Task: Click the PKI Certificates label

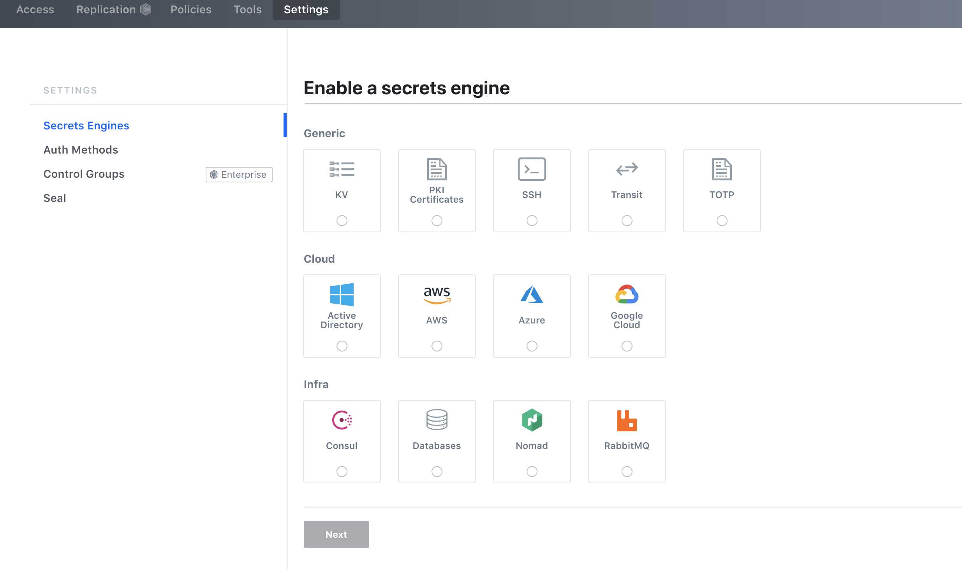Action: tap(437, 195)
